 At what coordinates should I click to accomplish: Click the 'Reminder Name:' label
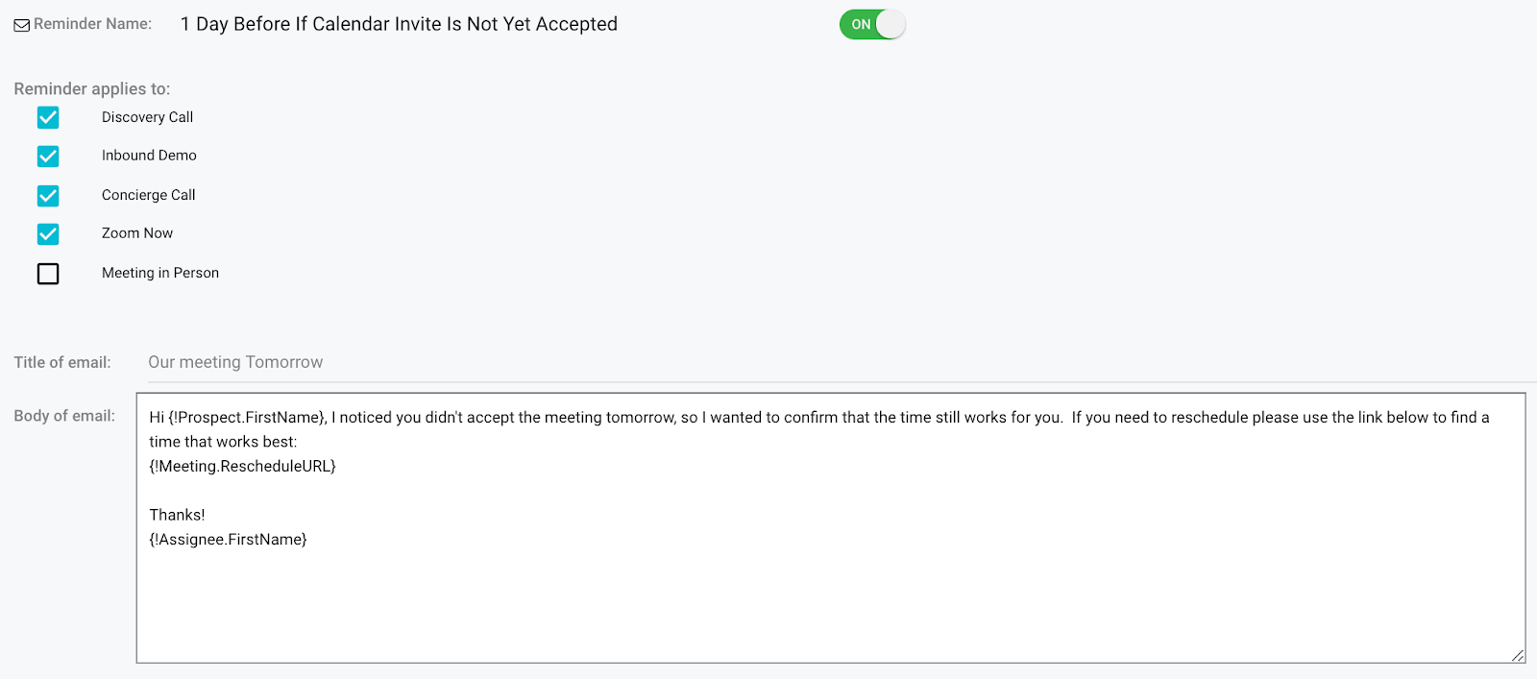[92, 24]
